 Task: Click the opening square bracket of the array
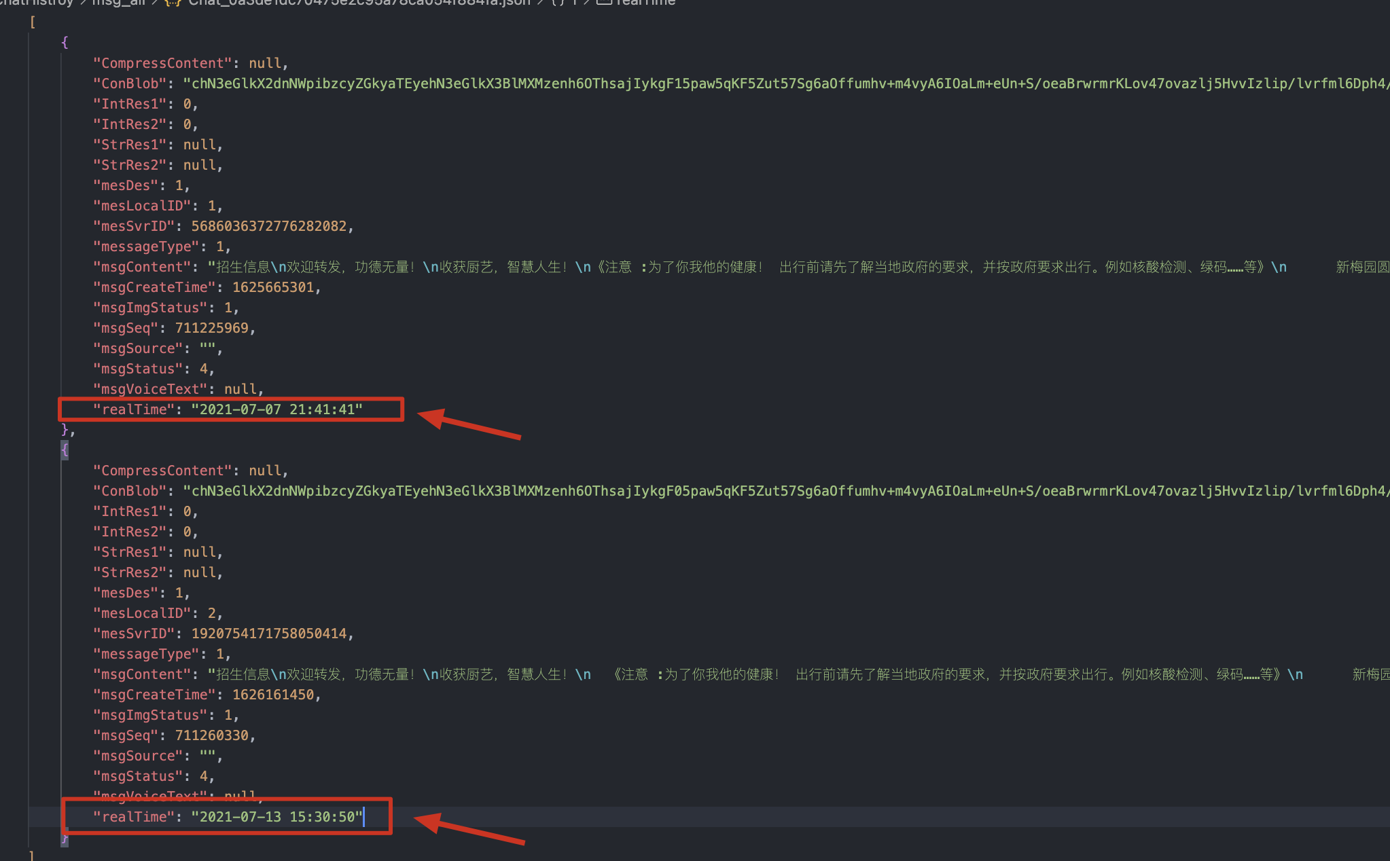click(32, 22)
